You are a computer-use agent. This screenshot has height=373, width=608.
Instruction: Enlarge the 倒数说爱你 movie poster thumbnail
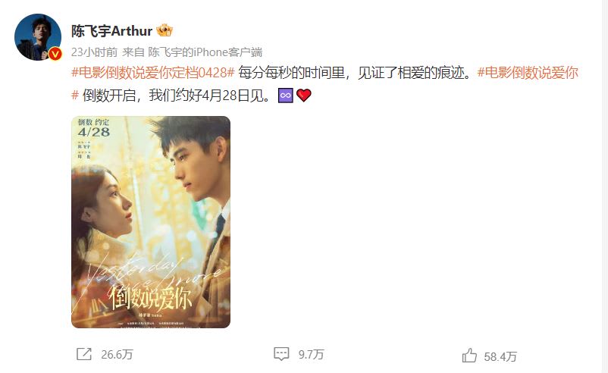coord(151,222)
